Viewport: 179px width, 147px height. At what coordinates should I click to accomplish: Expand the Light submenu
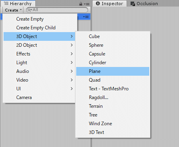click(39, 63)
